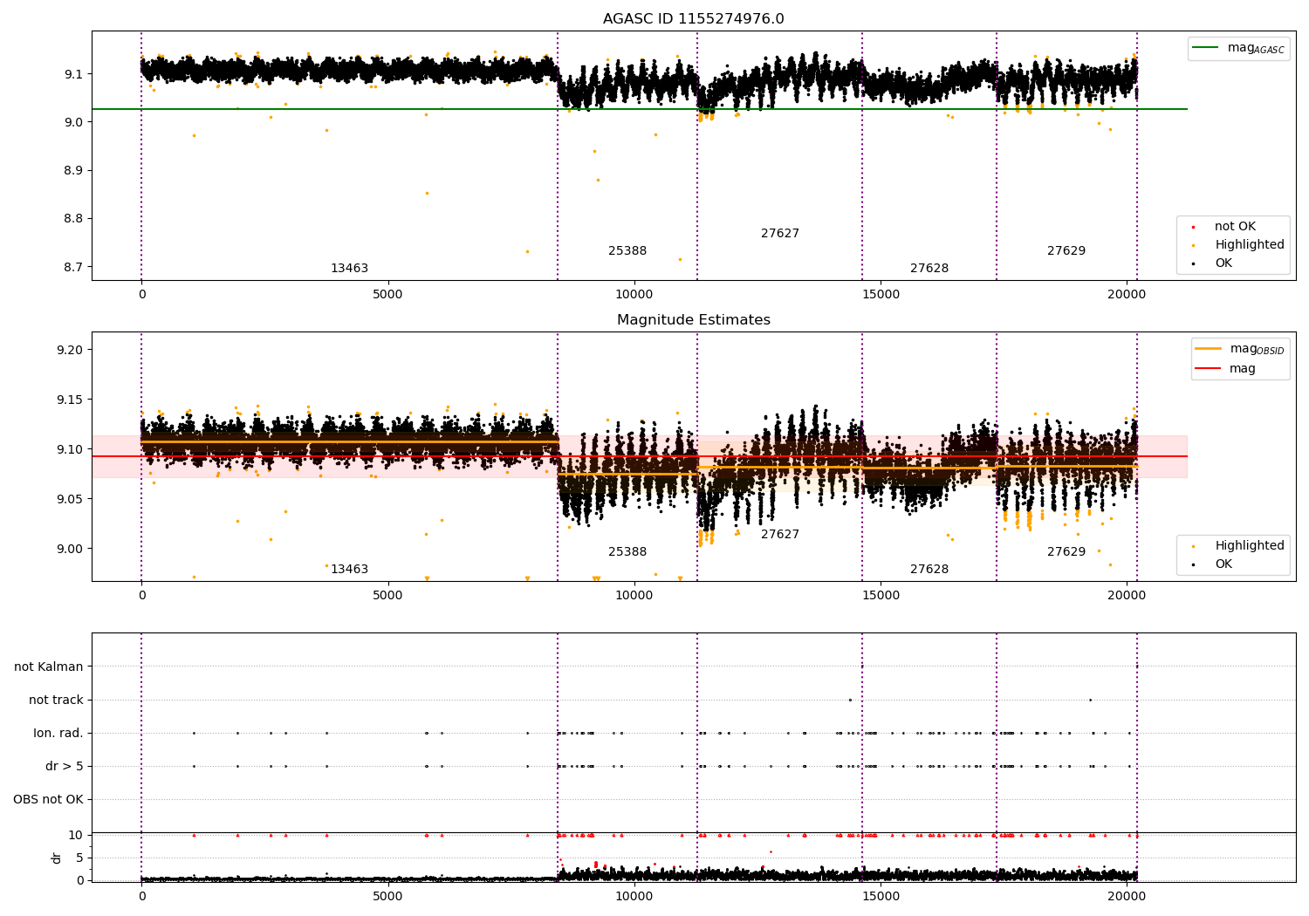The image size is (1309, 916).
Task: Click the 15000 x-tick under the top plot
Action: coord(881,295)
